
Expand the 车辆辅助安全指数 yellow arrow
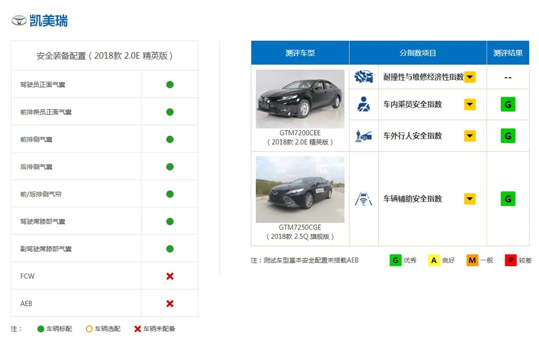point(470,199)
